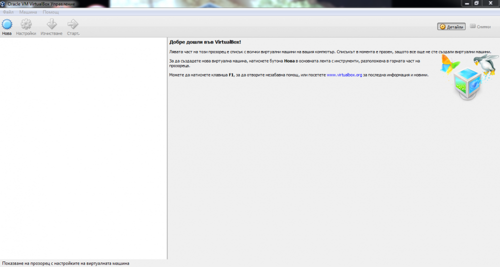Click the bold F1 key mention
Screen dimensions: 500x267
pos(231,75)
